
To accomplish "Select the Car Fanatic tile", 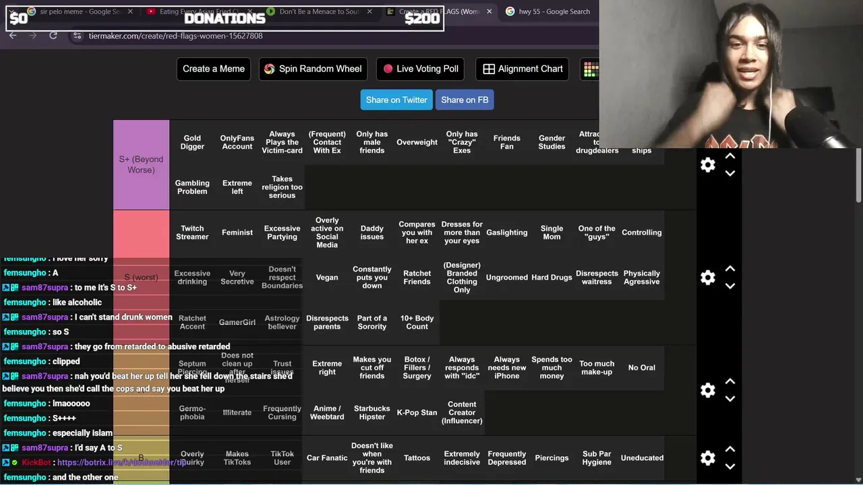I will pos(327,458).
